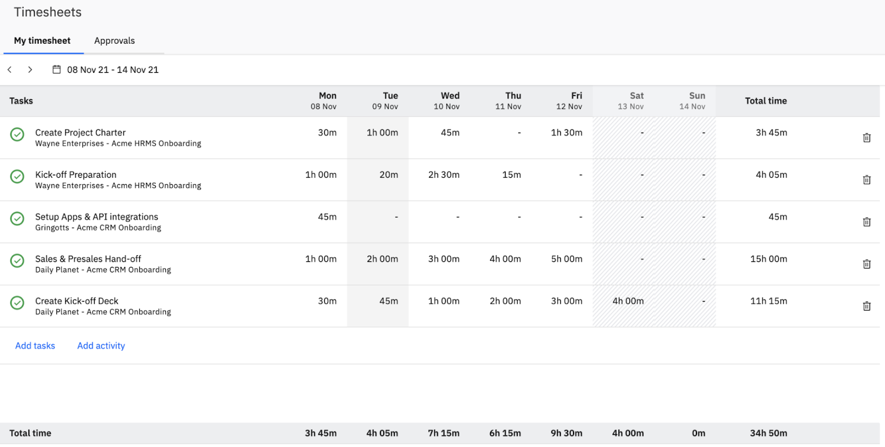Image resolution: width=885 pixels, height=447 pixels.
Task: Open the Sales & Presales Hand-off task
Action: tap(88, 259)
